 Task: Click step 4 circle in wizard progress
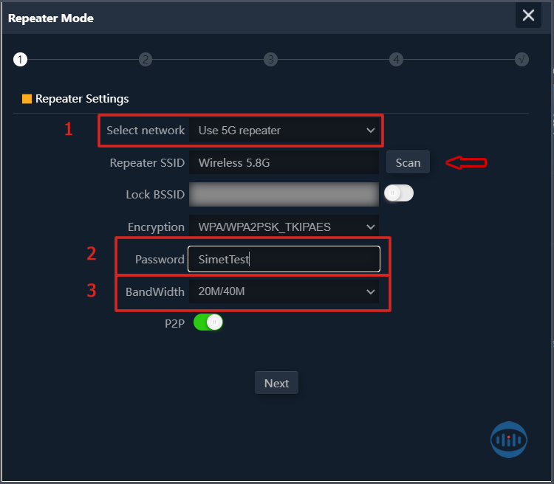pyautogui.click(x=397, y=60)
